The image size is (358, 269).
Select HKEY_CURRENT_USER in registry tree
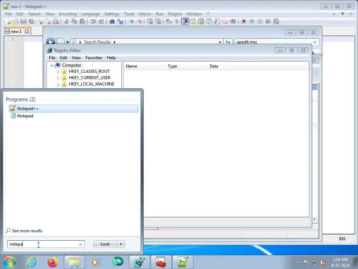[x=89, y=78]
